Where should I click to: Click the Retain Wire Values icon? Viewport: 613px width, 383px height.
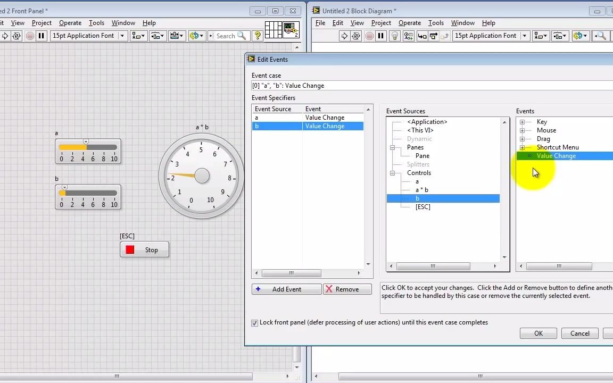(x=410, y=36)
